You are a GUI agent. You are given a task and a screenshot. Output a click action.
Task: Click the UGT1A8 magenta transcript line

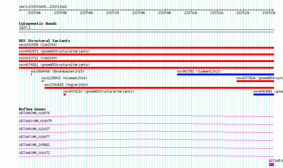pyautogui.click(x=146, y=116)
